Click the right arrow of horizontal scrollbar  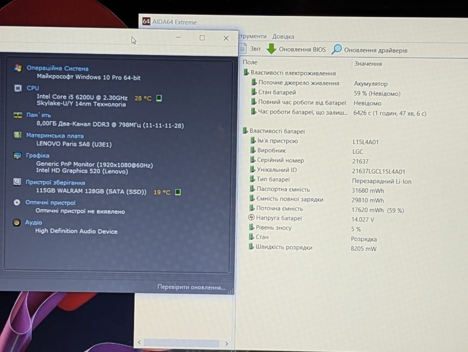227,344
